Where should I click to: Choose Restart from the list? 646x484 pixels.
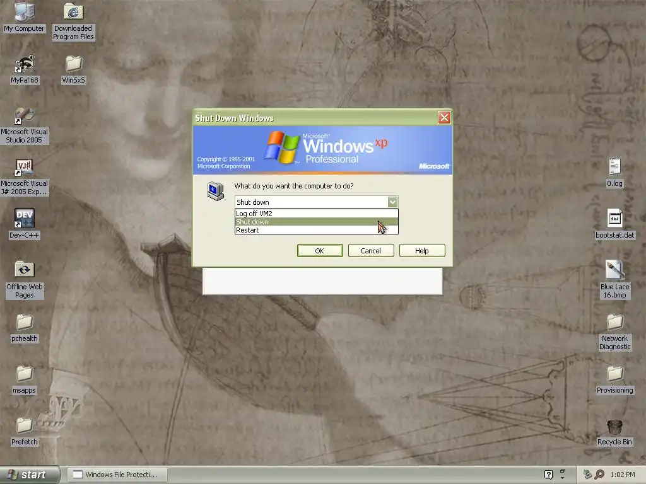[317, 229]
